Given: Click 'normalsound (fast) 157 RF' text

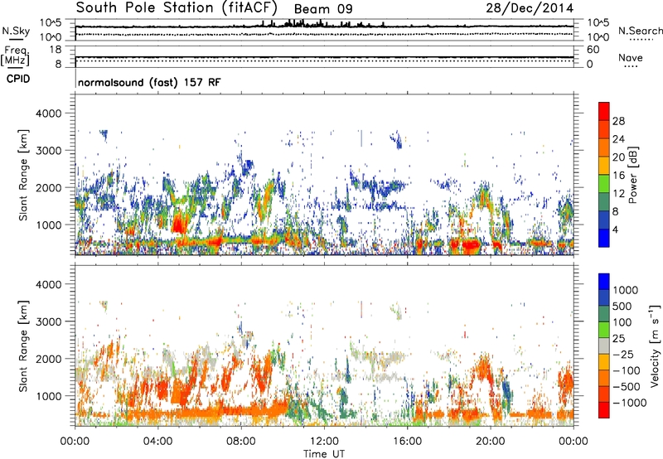Looking at the screenshot, I should coord(149,82).
